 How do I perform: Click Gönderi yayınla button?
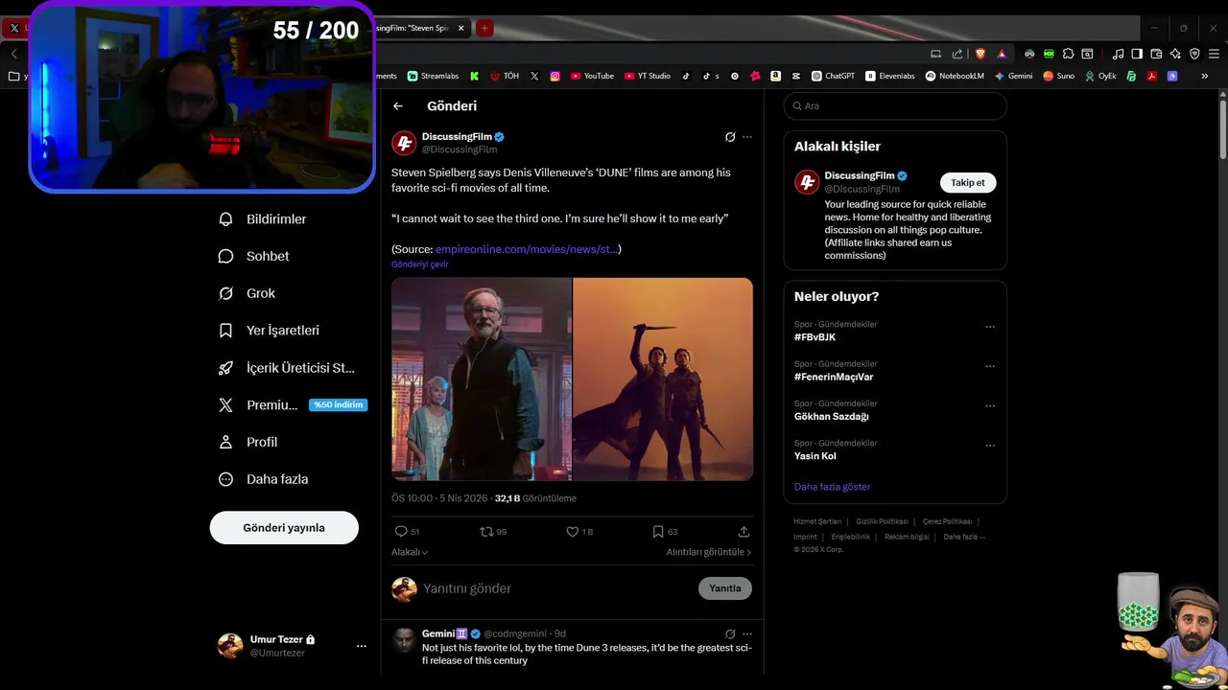pyautogui.click(x=284, y=528)
